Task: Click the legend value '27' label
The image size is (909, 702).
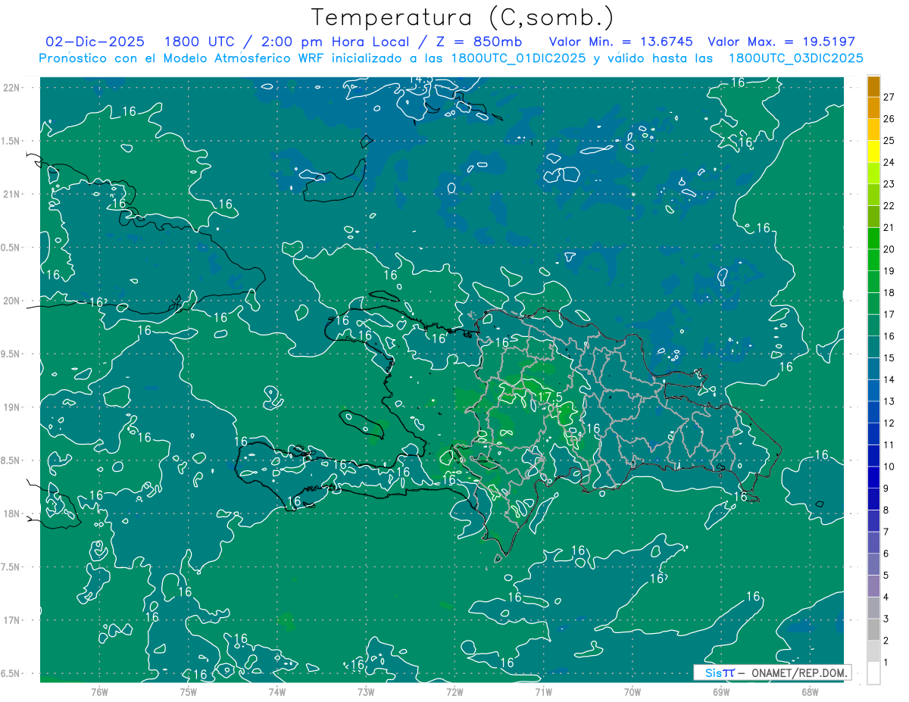Action: 889,97
